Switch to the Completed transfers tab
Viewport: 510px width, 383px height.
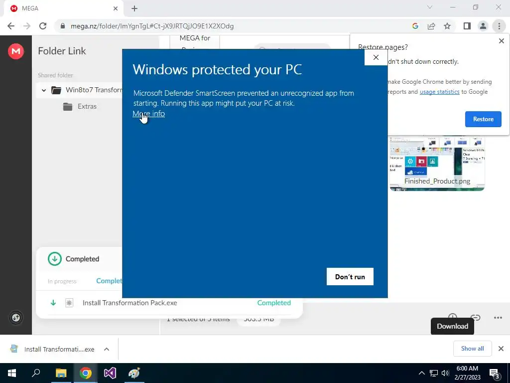(109, 281)
